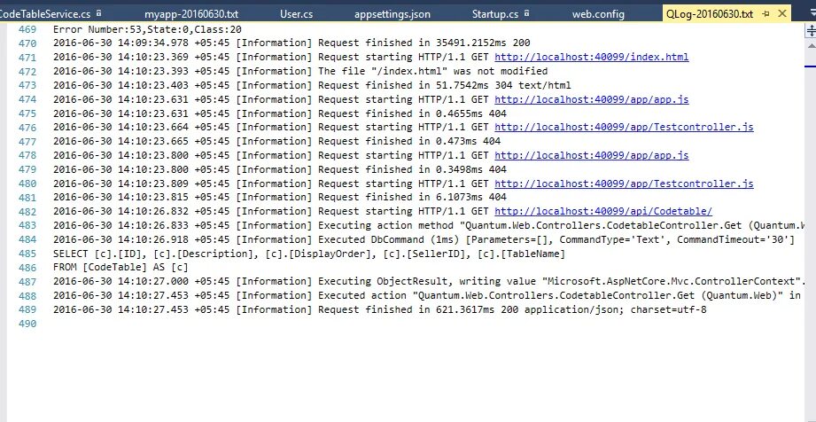Click 'Request finished in 0.3498ms 404' text
This screenshot has height=422, width=816.
(x=412, y=169)
